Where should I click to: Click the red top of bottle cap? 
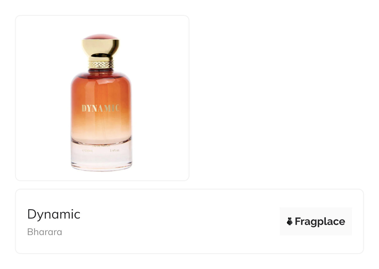click(x=101, y=37)
